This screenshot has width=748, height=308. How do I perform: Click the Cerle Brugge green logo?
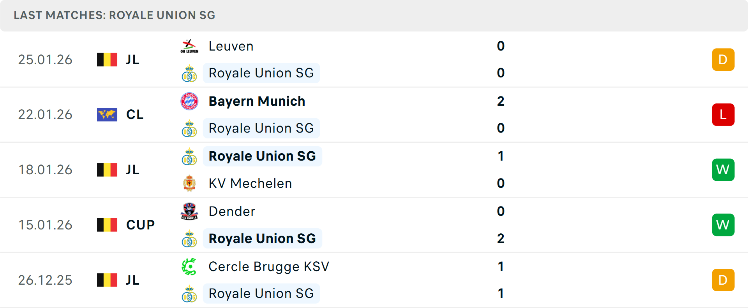(x=189, y=267)
